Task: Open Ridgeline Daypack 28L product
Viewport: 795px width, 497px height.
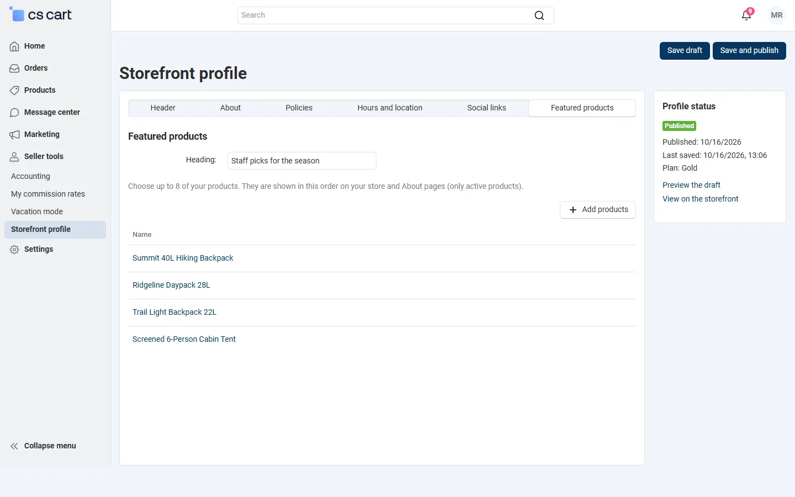Action: [171, 285]
